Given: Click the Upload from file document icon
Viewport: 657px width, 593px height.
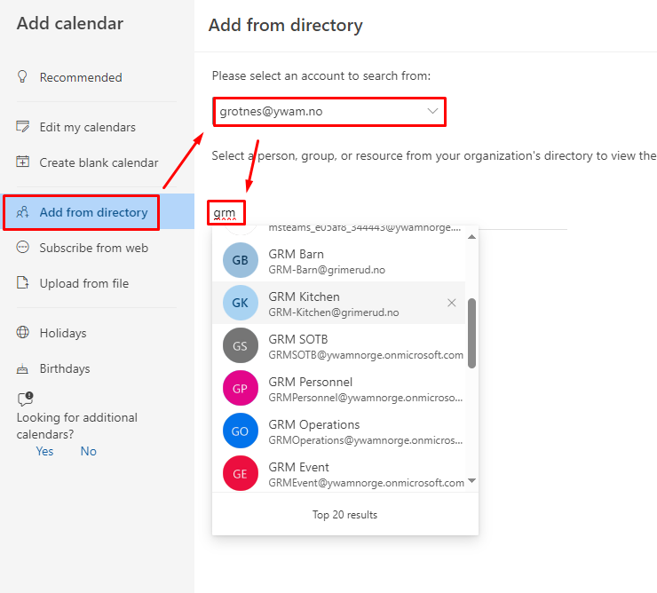Looking at the screenshot, I should tap(23, 283).
